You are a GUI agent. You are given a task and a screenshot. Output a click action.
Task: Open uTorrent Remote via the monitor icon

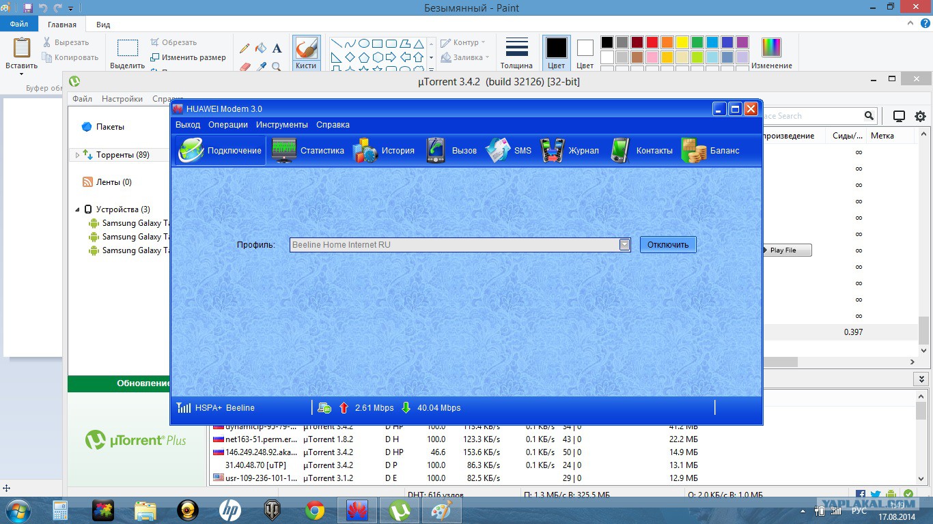[899, 116]
